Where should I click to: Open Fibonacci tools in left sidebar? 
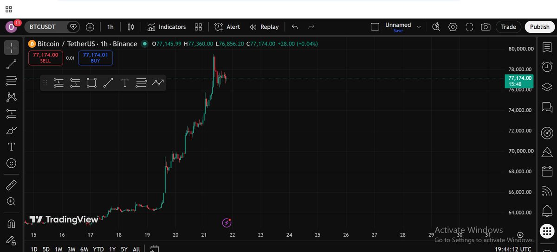pos(12,81)
